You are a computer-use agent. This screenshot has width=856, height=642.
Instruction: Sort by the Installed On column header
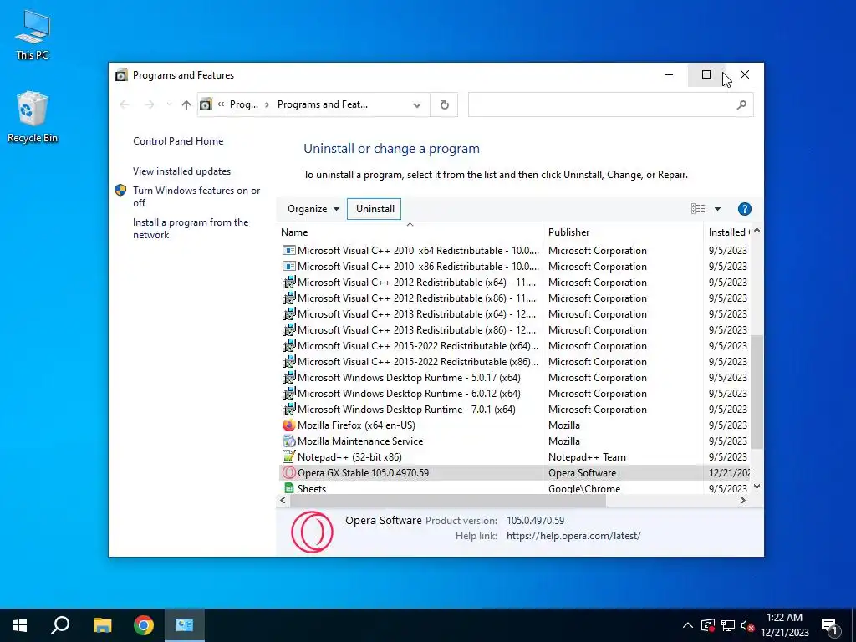click(x=728, y=232)
